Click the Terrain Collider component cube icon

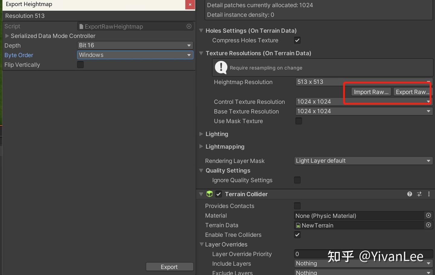tap(210, 194)
